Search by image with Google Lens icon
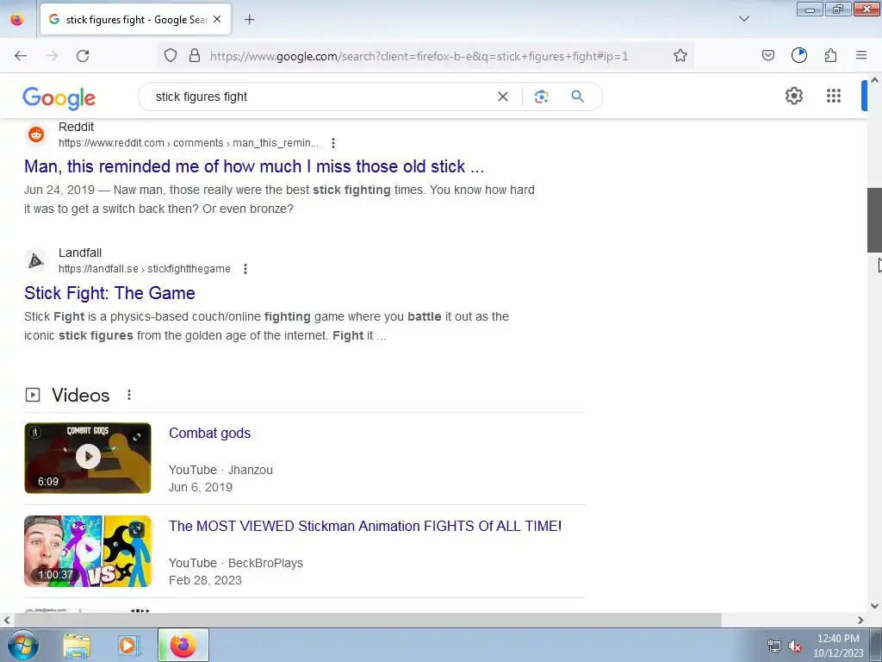Screen dimensions: 882x662 (541, 97)
